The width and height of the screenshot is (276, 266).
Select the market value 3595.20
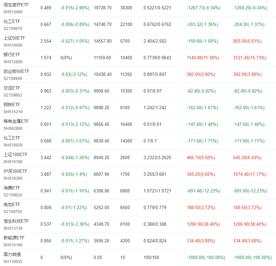(x=102, y=241)
